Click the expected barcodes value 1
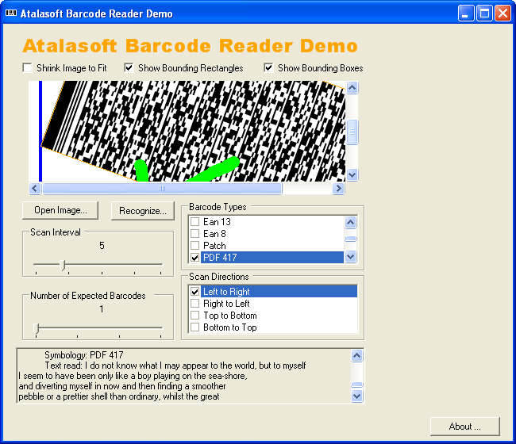 (x=102, y=309)
